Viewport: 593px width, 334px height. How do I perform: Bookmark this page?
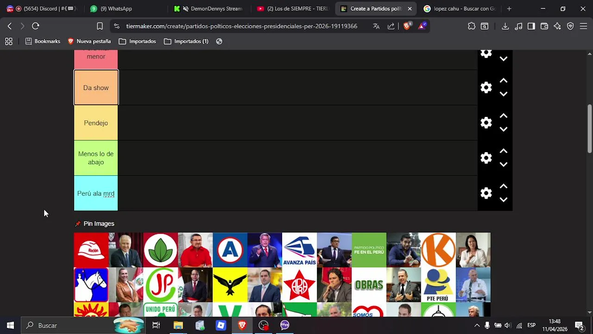pyautogui.click(x=100, y=26)
